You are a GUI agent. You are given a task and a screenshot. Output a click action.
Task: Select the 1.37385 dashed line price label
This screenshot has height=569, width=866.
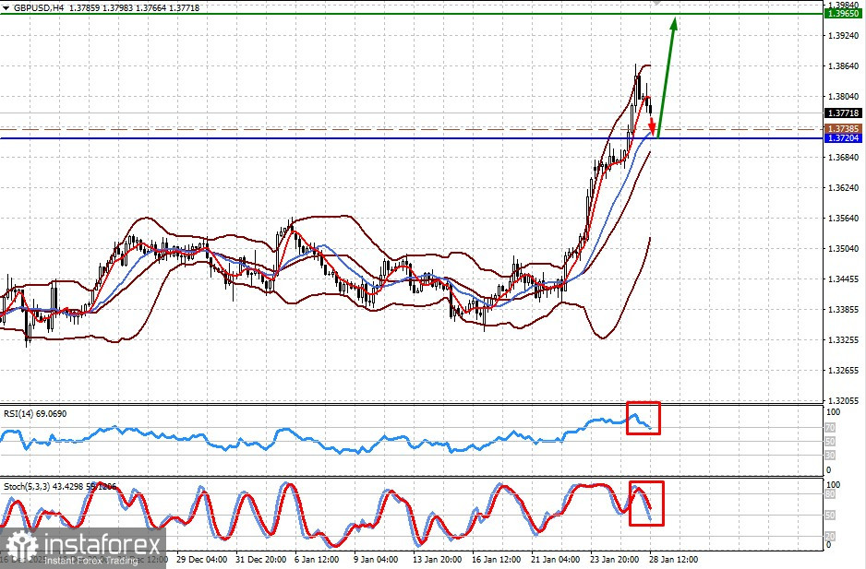[843, 128]
